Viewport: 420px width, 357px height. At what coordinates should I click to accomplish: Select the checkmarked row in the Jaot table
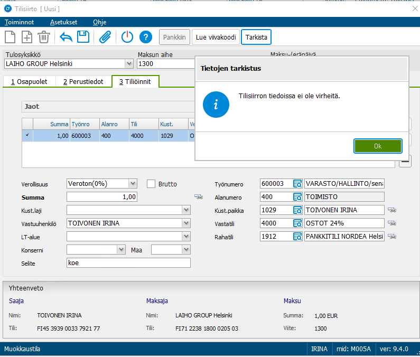click(108, 136)
